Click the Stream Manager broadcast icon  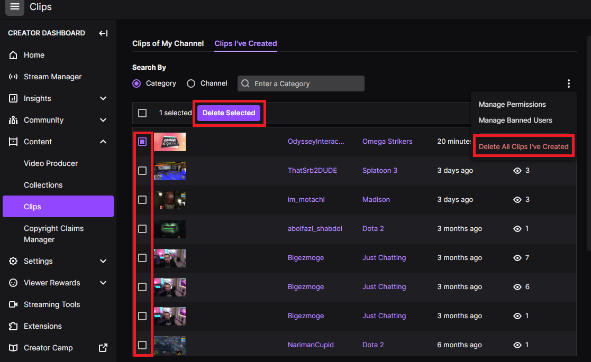(13, 77)
